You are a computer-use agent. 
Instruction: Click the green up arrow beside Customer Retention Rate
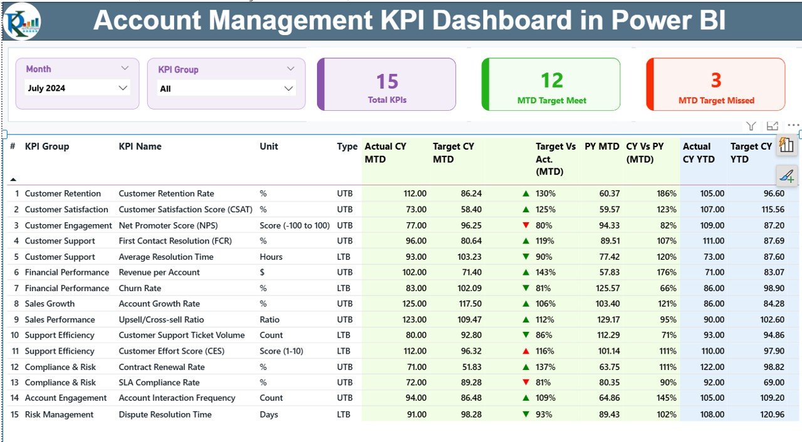[x=525, y=193]
